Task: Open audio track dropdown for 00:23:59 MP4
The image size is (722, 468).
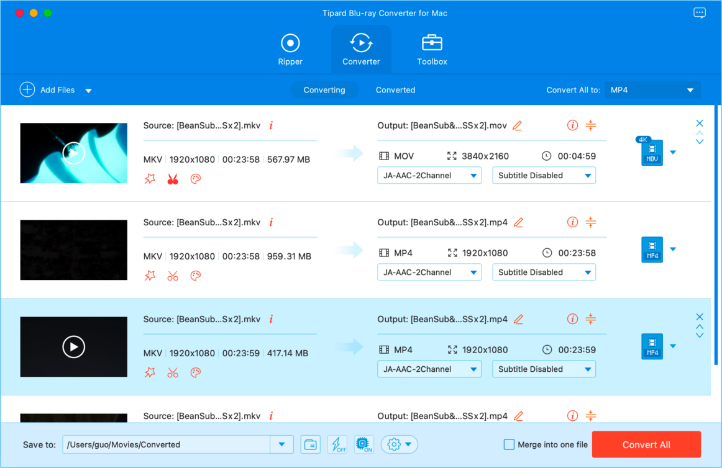Action: pos(429,369)
